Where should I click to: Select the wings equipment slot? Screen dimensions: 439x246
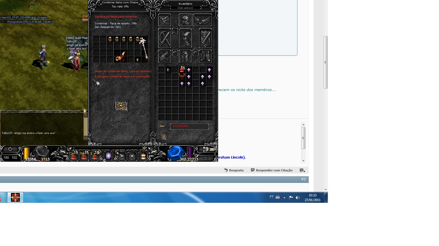[x=202, y=20]
